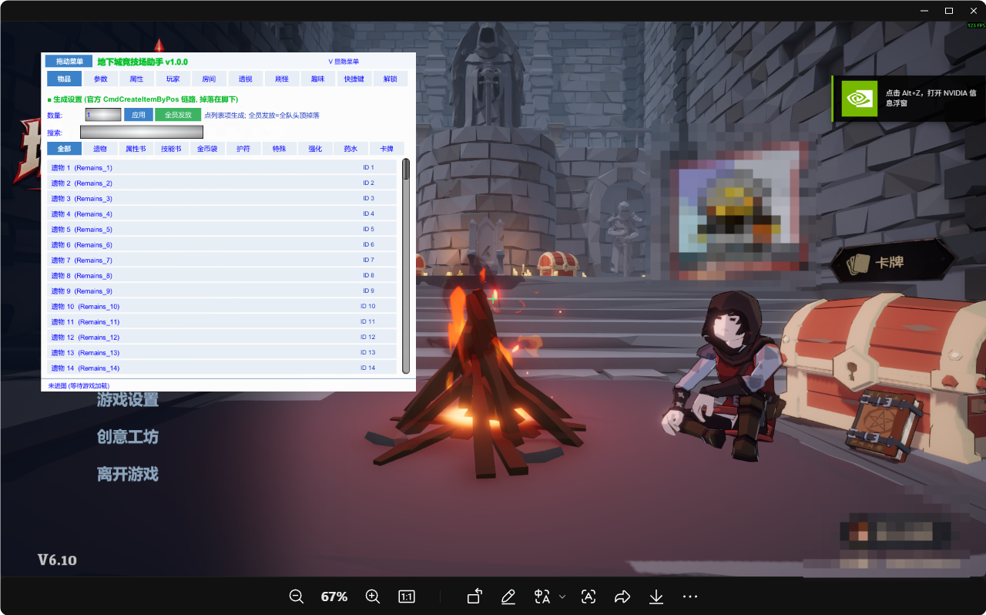Share the image with the arrow icon
The image size is (986, 615).
pyautogui.click(x=622, y=597)
